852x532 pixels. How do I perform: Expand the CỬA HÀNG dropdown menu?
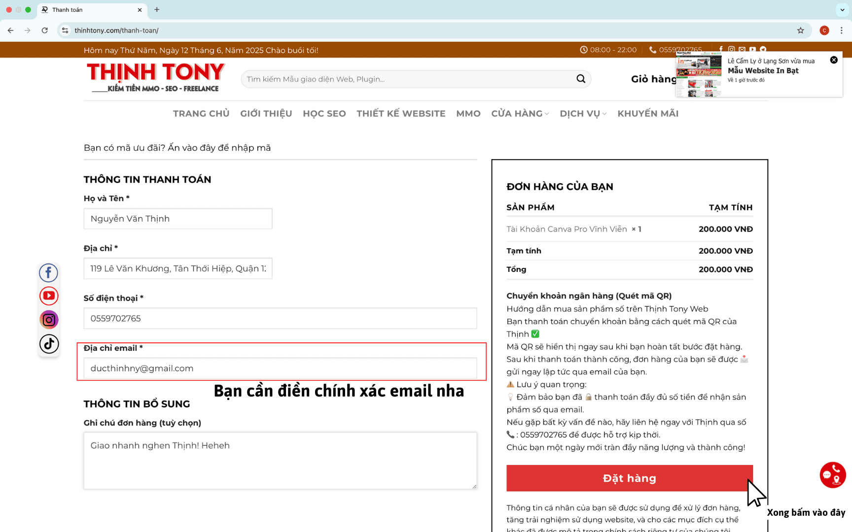(x=520, y=113)
